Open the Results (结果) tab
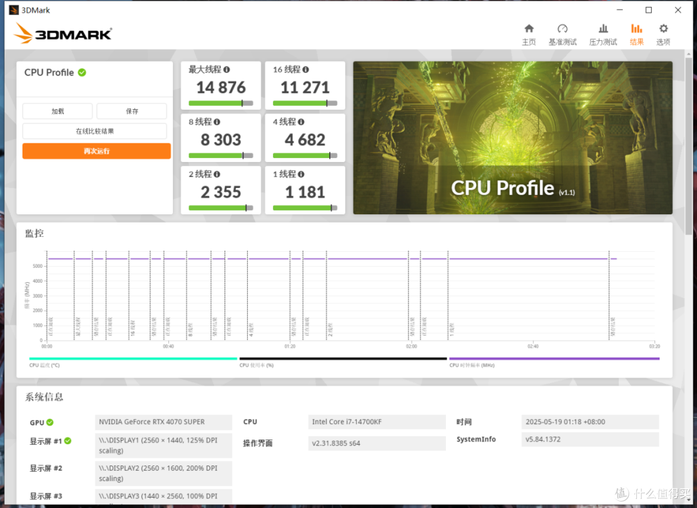This screenshot has height=508, width=697. 636,35
